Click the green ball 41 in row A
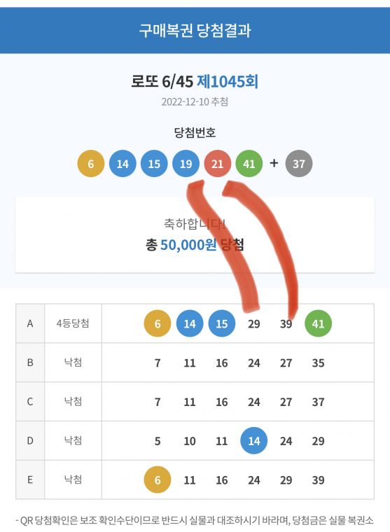The height and width of the screenshot is (532, 390). (x=318, y=323)
